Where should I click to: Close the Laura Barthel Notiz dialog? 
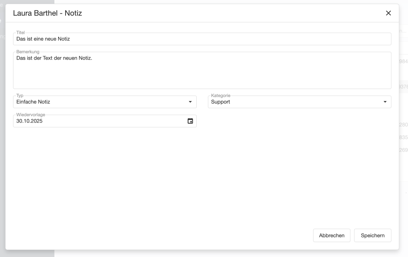[388, 13]
